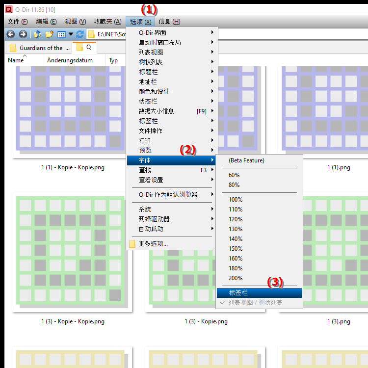This screenshot has height=368, width=368.
Task: Click the blue refresh icon
Action: [x=80, y=34]
